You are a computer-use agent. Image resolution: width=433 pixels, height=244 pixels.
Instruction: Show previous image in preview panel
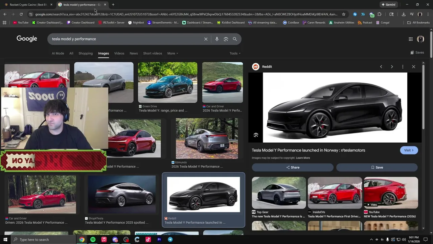coord(381,67)
